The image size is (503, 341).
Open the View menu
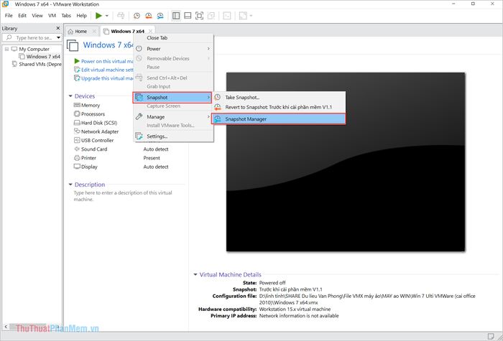tap(37, 15)
